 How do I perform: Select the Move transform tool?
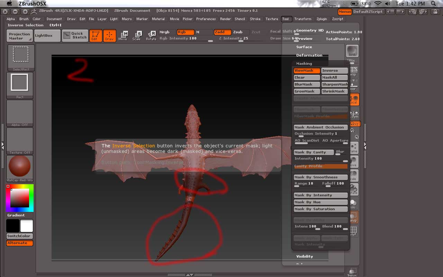pyautogui.click(x=123, y=35)
